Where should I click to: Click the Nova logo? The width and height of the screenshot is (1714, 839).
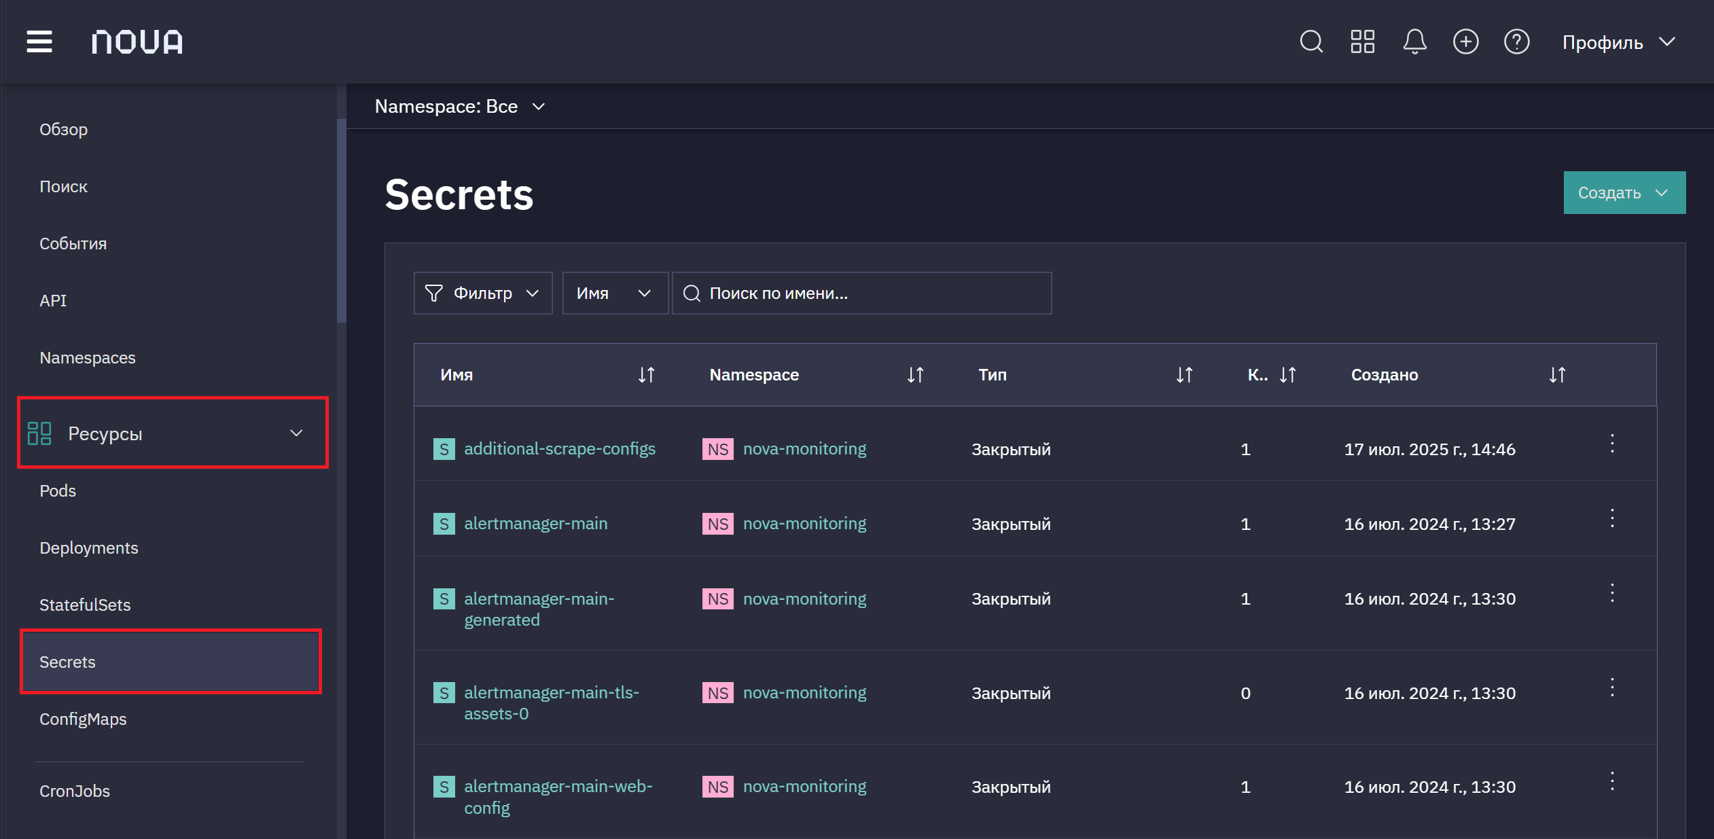(137, 42)
